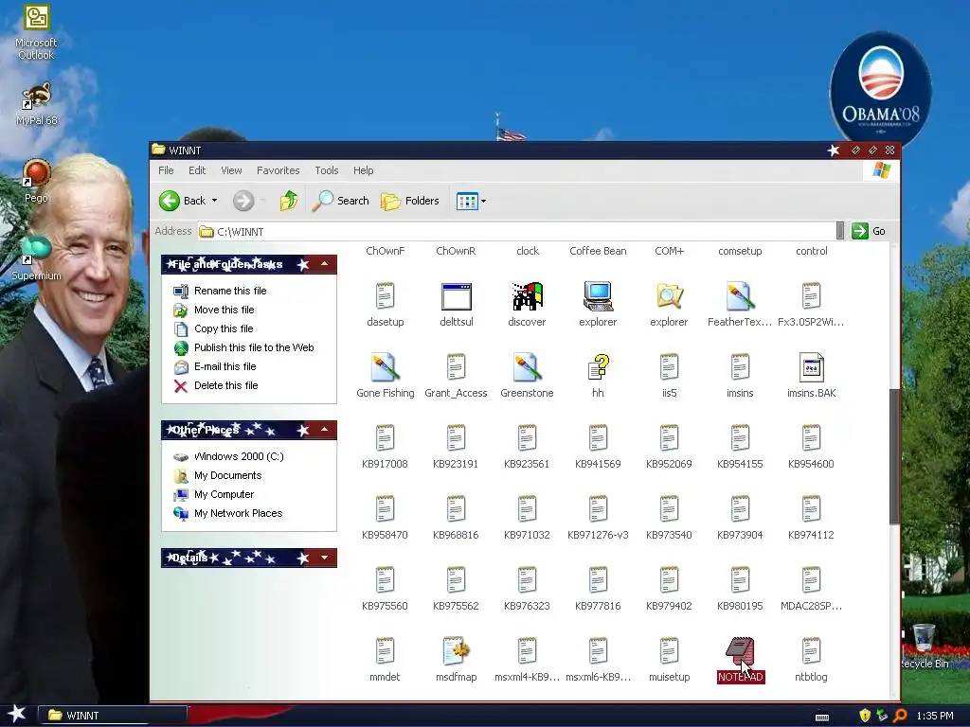Launch MyPal 68 from the desktop
This screenshot has height=727, width=970.
[36, 104]
